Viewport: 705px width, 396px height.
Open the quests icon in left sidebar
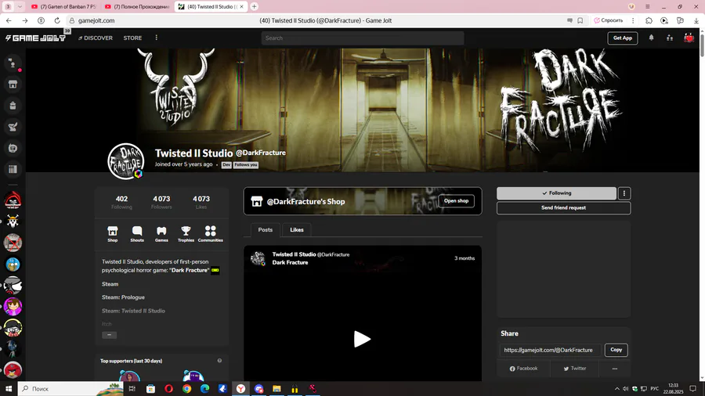tap(13, 127)
